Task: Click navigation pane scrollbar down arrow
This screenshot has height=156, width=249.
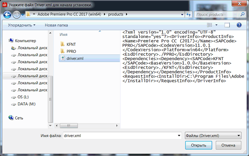Action: click(50, 126)
